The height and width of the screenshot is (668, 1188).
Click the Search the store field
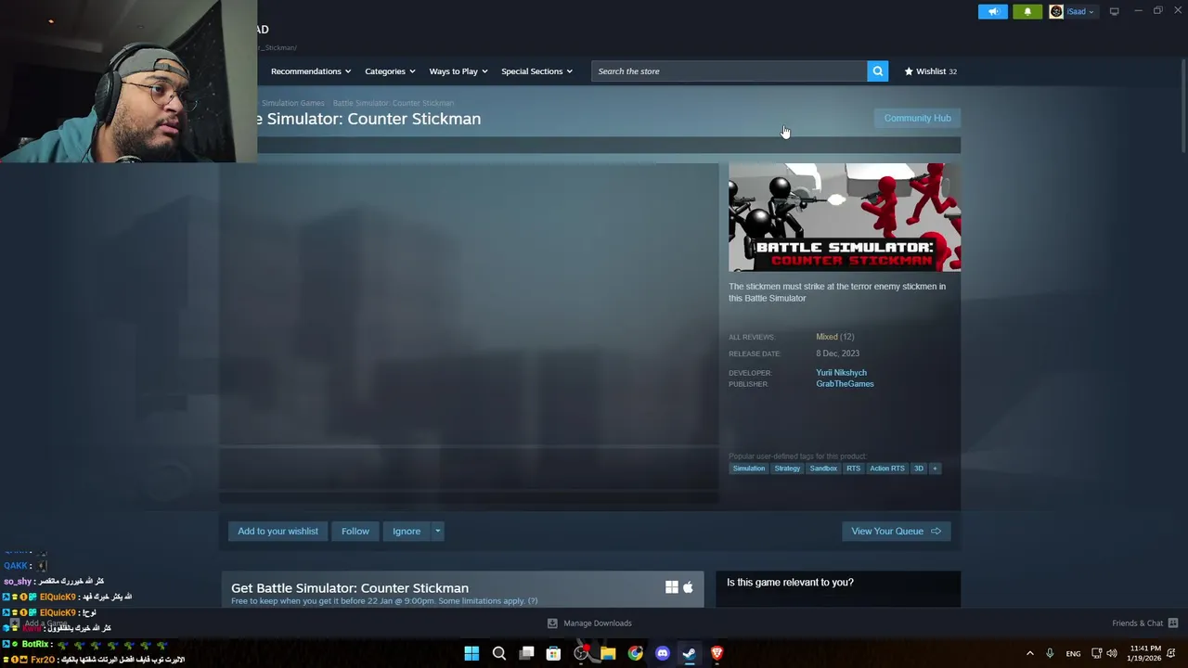[729, 71]
